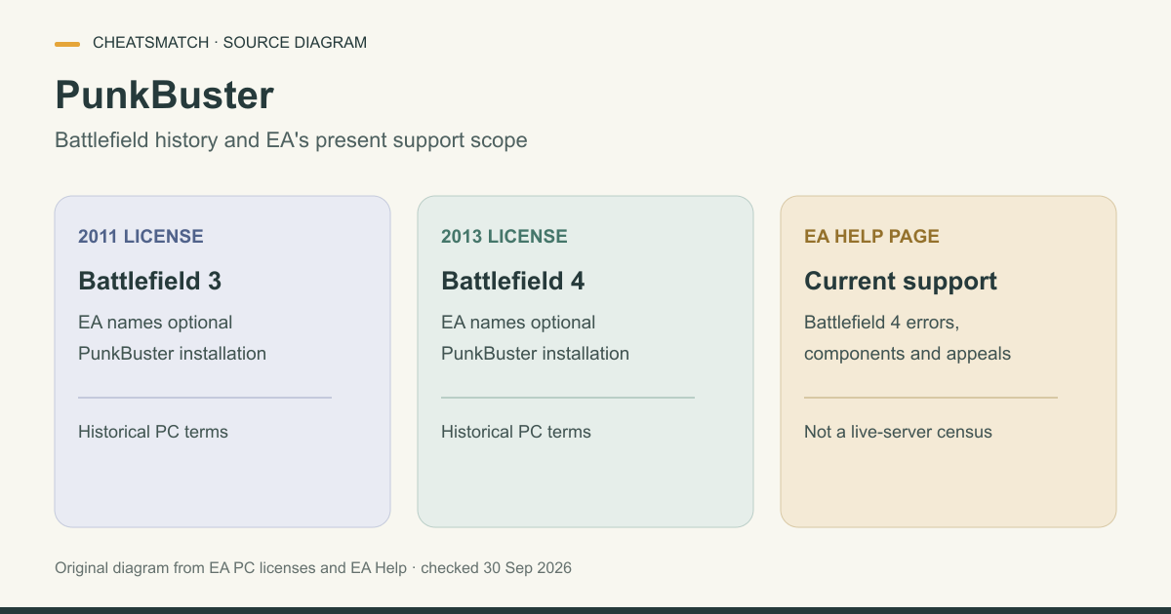Click the subtitle about Battlefield history and EA's support scope

(x=291, y=140)
